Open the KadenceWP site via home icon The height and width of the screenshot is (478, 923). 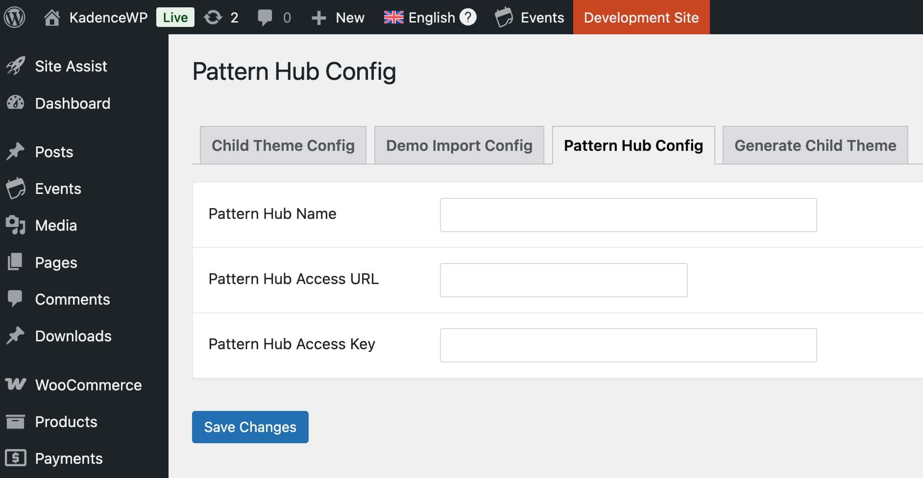pyautogui.click(x=52, y=17)
